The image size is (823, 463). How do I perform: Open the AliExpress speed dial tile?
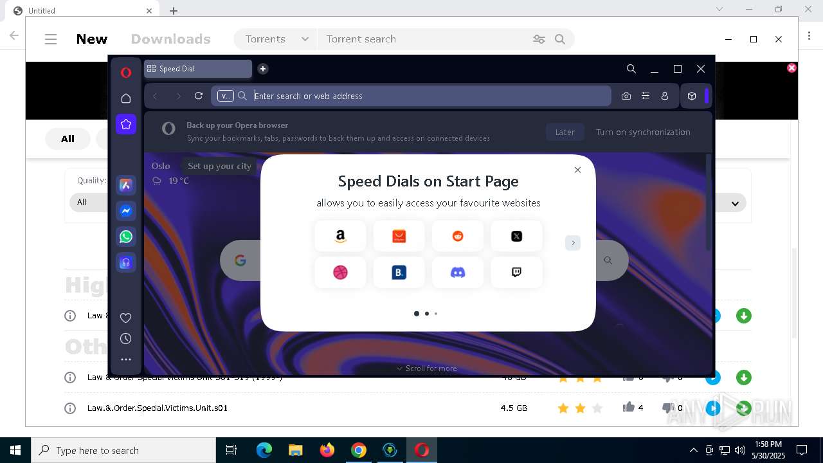click(x=399, y=236)
